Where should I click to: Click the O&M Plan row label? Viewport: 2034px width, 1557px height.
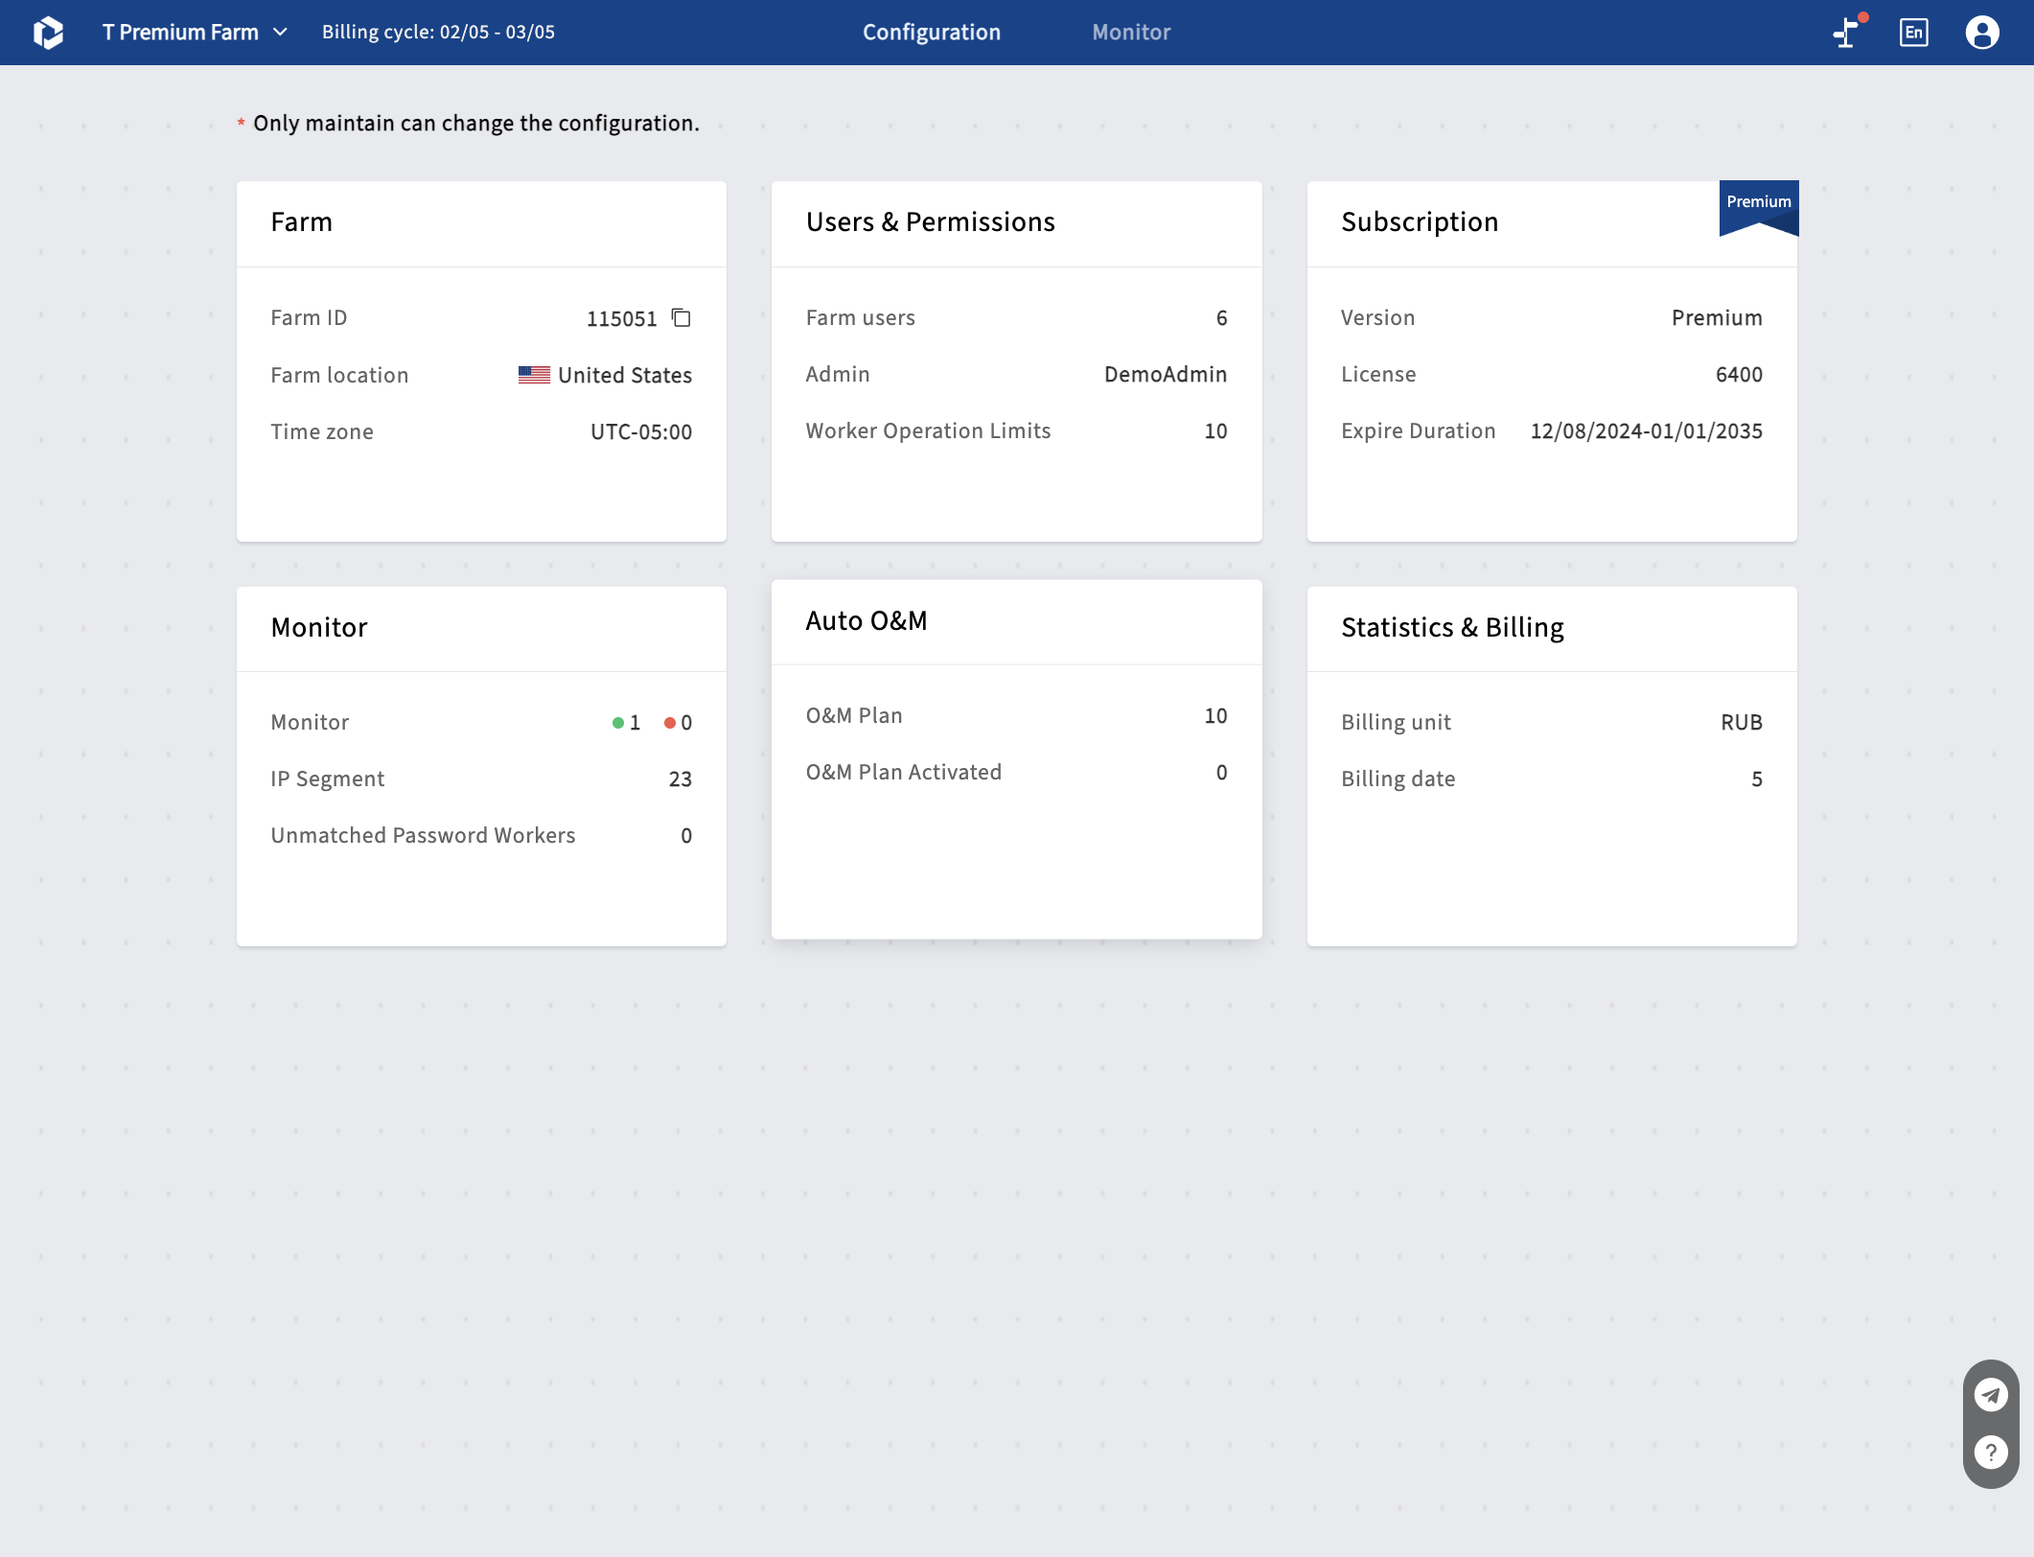pyautogui.click(x=854, y=716)
